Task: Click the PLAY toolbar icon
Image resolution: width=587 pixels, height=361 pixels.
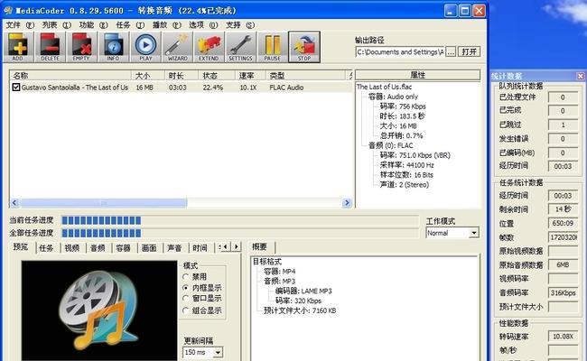Action: coord(145,47)
